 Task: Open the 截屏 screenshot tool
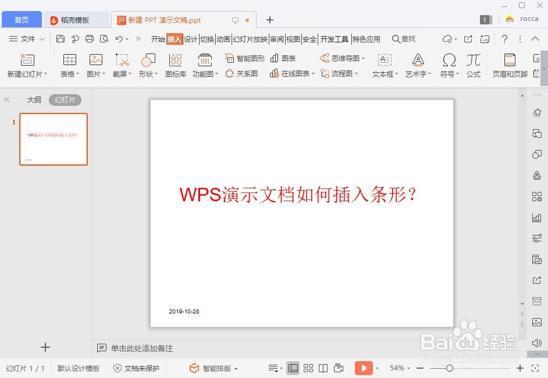[x=122, y=66]
